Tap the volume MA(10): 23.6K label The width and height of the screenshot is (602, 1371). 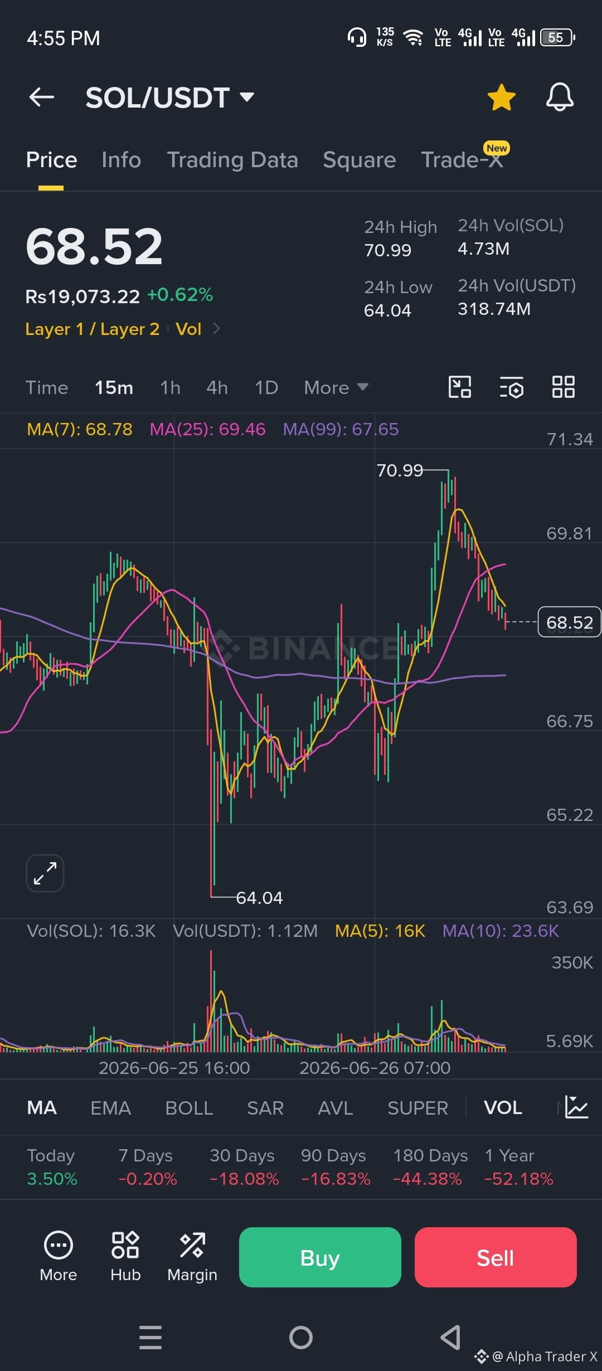pyautogui.click(x=501, y=931)
